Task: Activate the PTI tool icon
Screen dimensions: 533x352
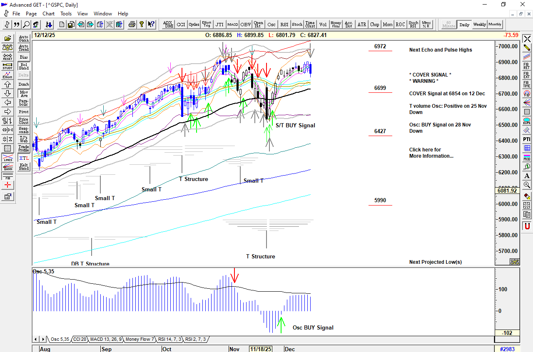Action: 527,139
